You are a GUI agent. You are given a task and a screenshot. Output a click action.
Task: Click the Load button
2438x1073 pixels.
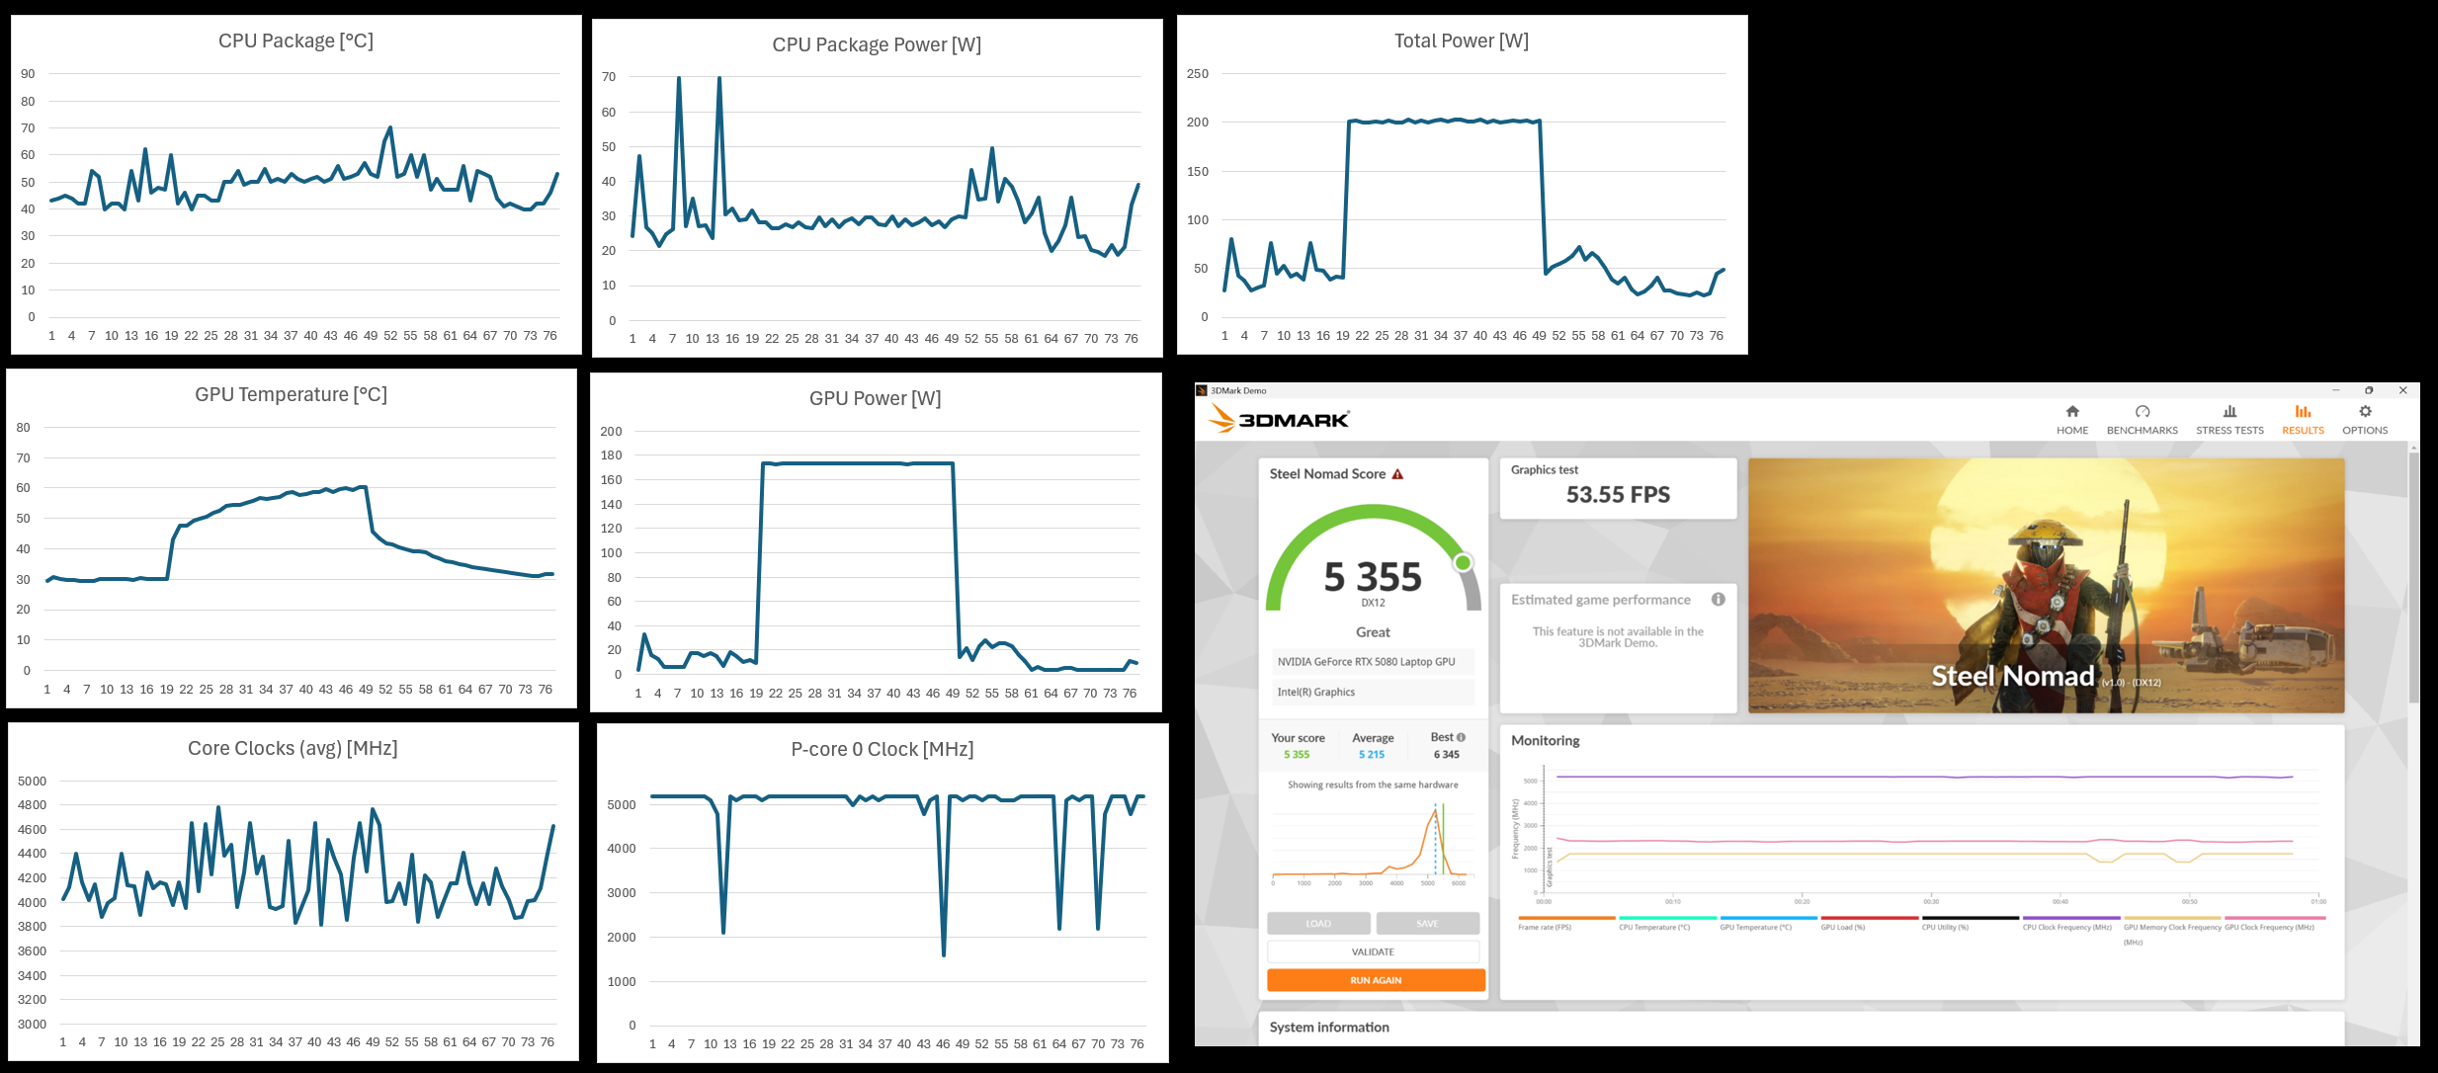1318,923
